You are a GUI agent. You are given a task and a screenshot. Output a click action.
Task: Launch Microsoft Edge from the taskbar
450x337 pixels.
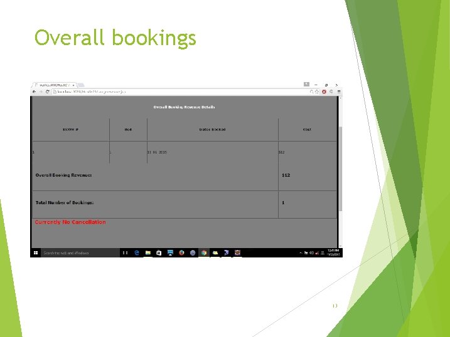137,253
